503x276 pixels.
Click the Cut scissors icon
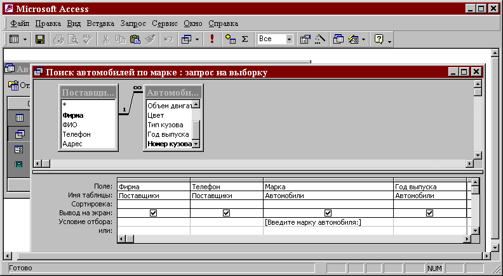(x=106, y=39)
